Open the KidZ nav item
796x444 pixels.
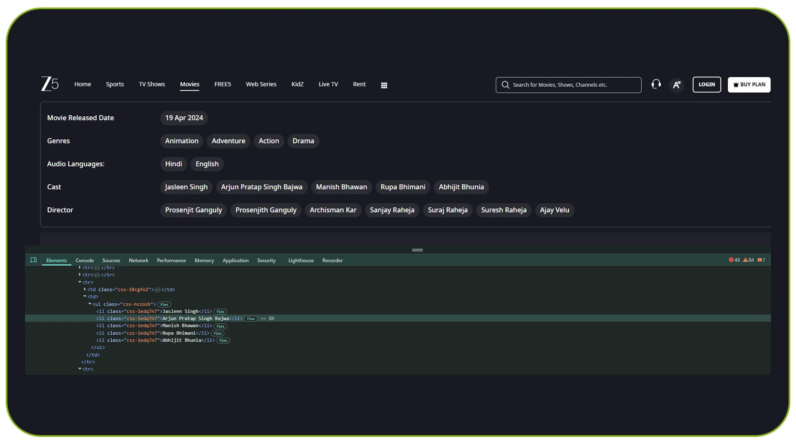click(297, 84)
